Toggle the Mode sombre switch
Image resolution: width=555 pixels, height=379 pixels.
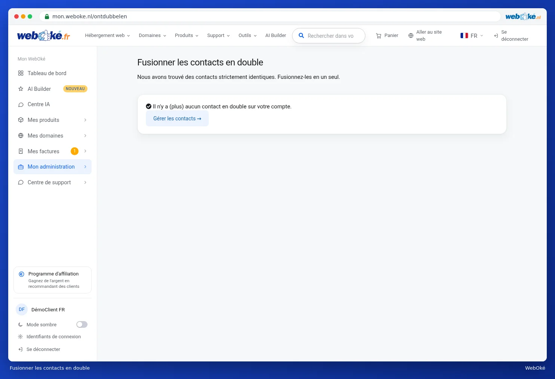click(82, 324)
